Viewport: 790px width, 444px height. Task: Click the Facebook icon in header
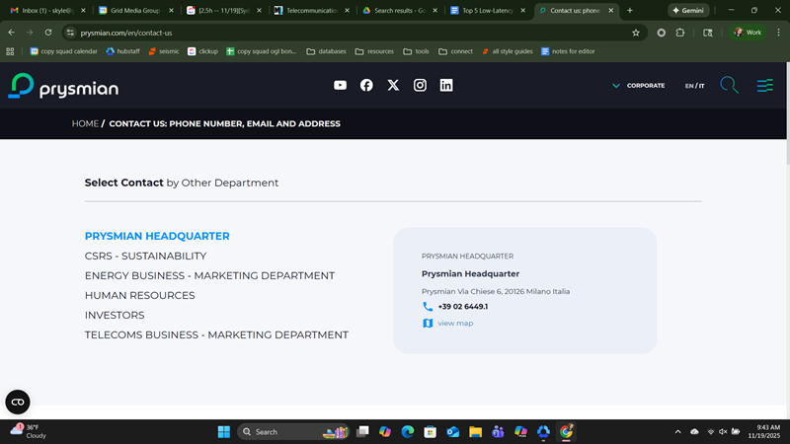366,86
